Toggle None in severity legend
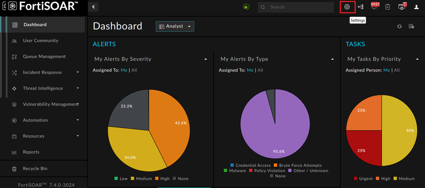425x188 pixels. pos(180,179)
